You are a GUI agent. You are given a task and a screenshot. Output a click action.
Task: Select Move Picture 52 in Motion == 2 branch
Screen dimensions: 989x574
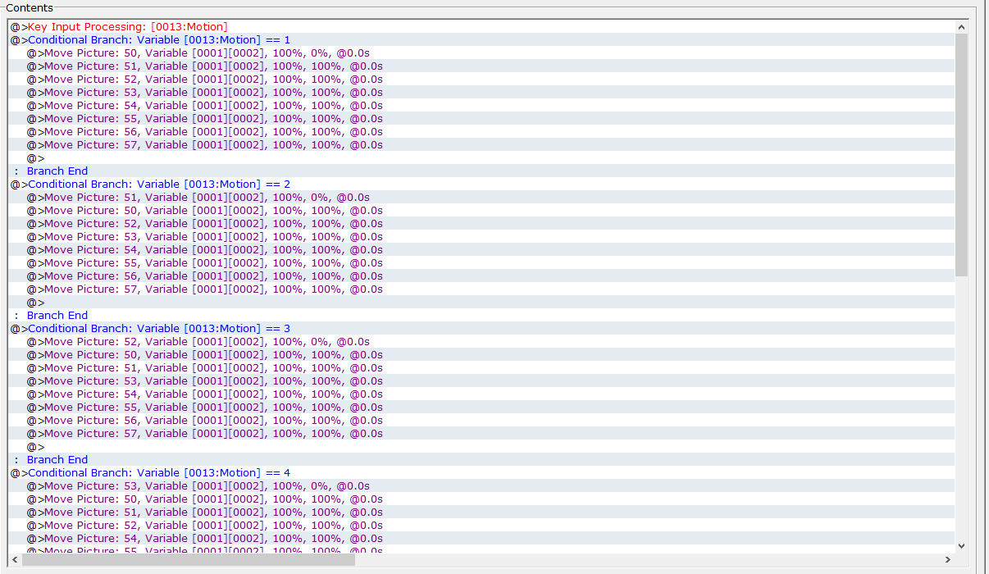(482, 224)
